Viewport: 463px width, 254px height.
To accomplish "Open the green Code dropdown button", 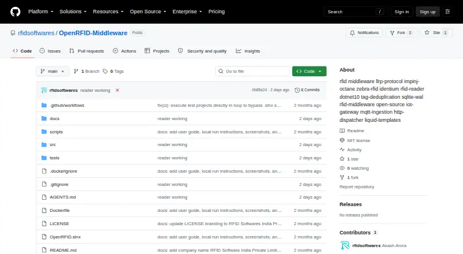I will point(309,72).
